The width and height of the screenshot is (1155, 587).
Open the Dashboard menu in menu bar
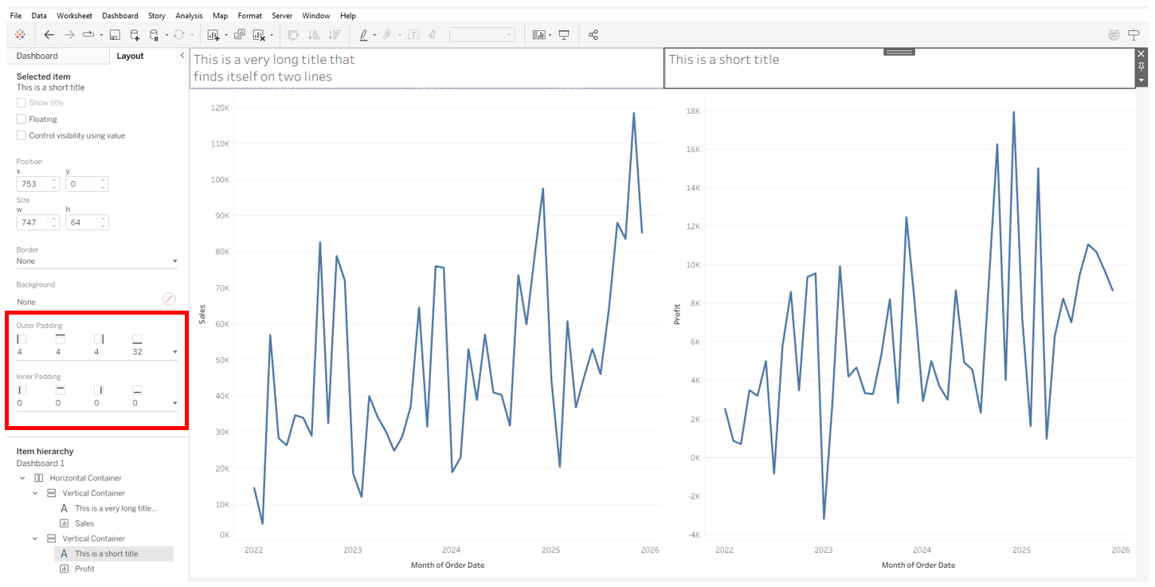(119, 16)
